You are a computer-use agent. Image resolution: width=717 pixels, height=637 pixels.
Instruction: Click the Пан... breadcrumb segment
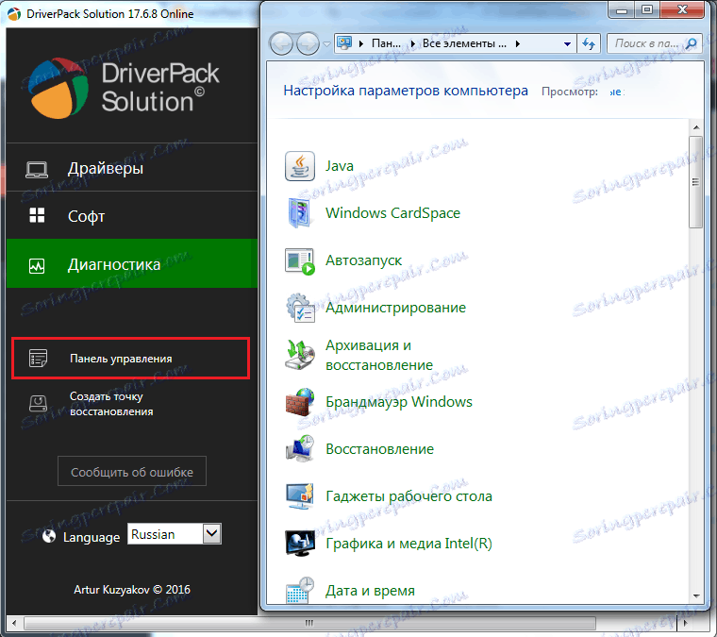[386, 43]
